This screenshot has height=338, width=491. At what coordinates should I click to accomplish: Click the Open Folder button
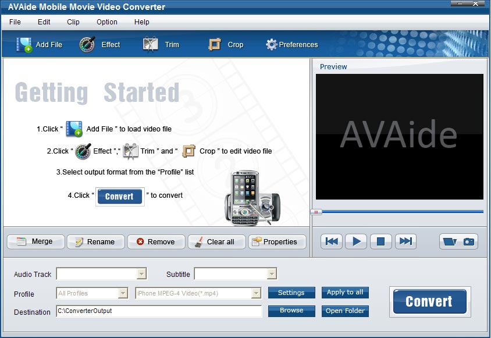click(x=345, y=311)
